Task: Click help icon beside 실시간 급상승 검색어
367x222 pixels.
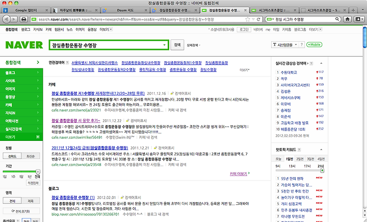Action: coord(311,63)
